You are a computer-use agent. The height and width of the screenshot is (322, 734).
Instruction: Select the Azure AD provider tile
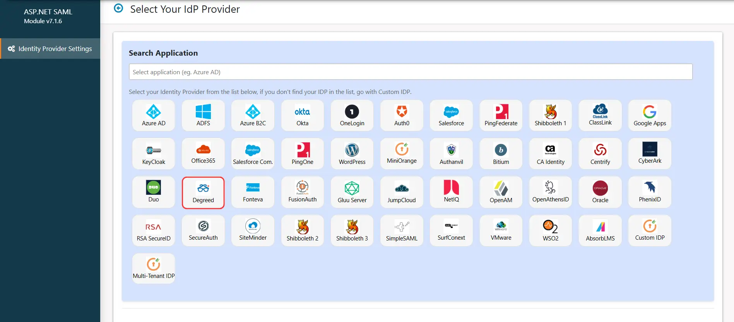(x=154, y=115)
